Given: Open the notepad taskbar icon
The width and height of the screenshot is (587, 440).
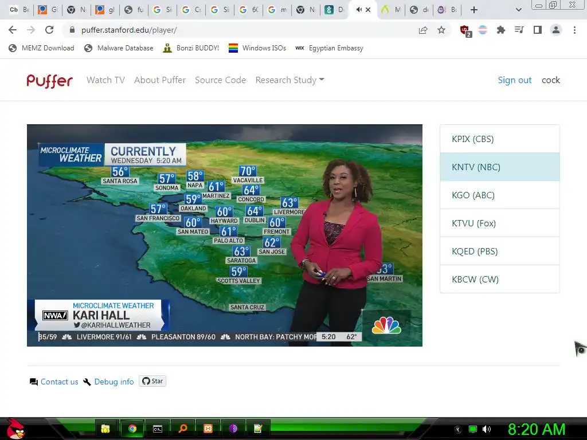Looking at the screenshot, I should pos(259,429).
